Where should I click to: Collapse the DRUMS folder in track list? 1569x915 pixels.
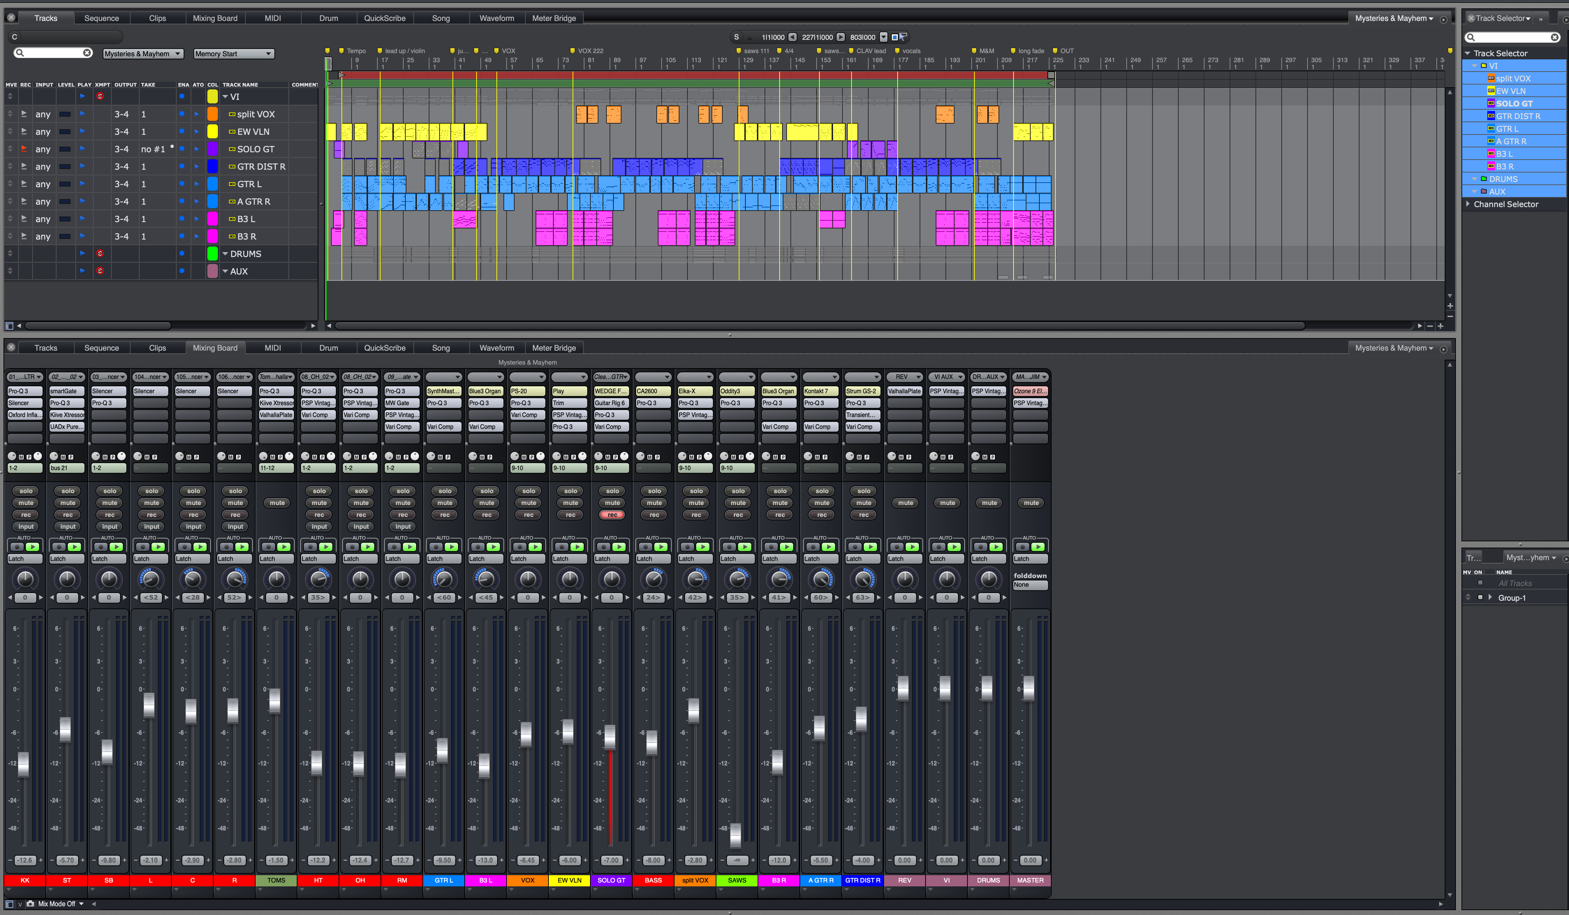tap(226, 254)
